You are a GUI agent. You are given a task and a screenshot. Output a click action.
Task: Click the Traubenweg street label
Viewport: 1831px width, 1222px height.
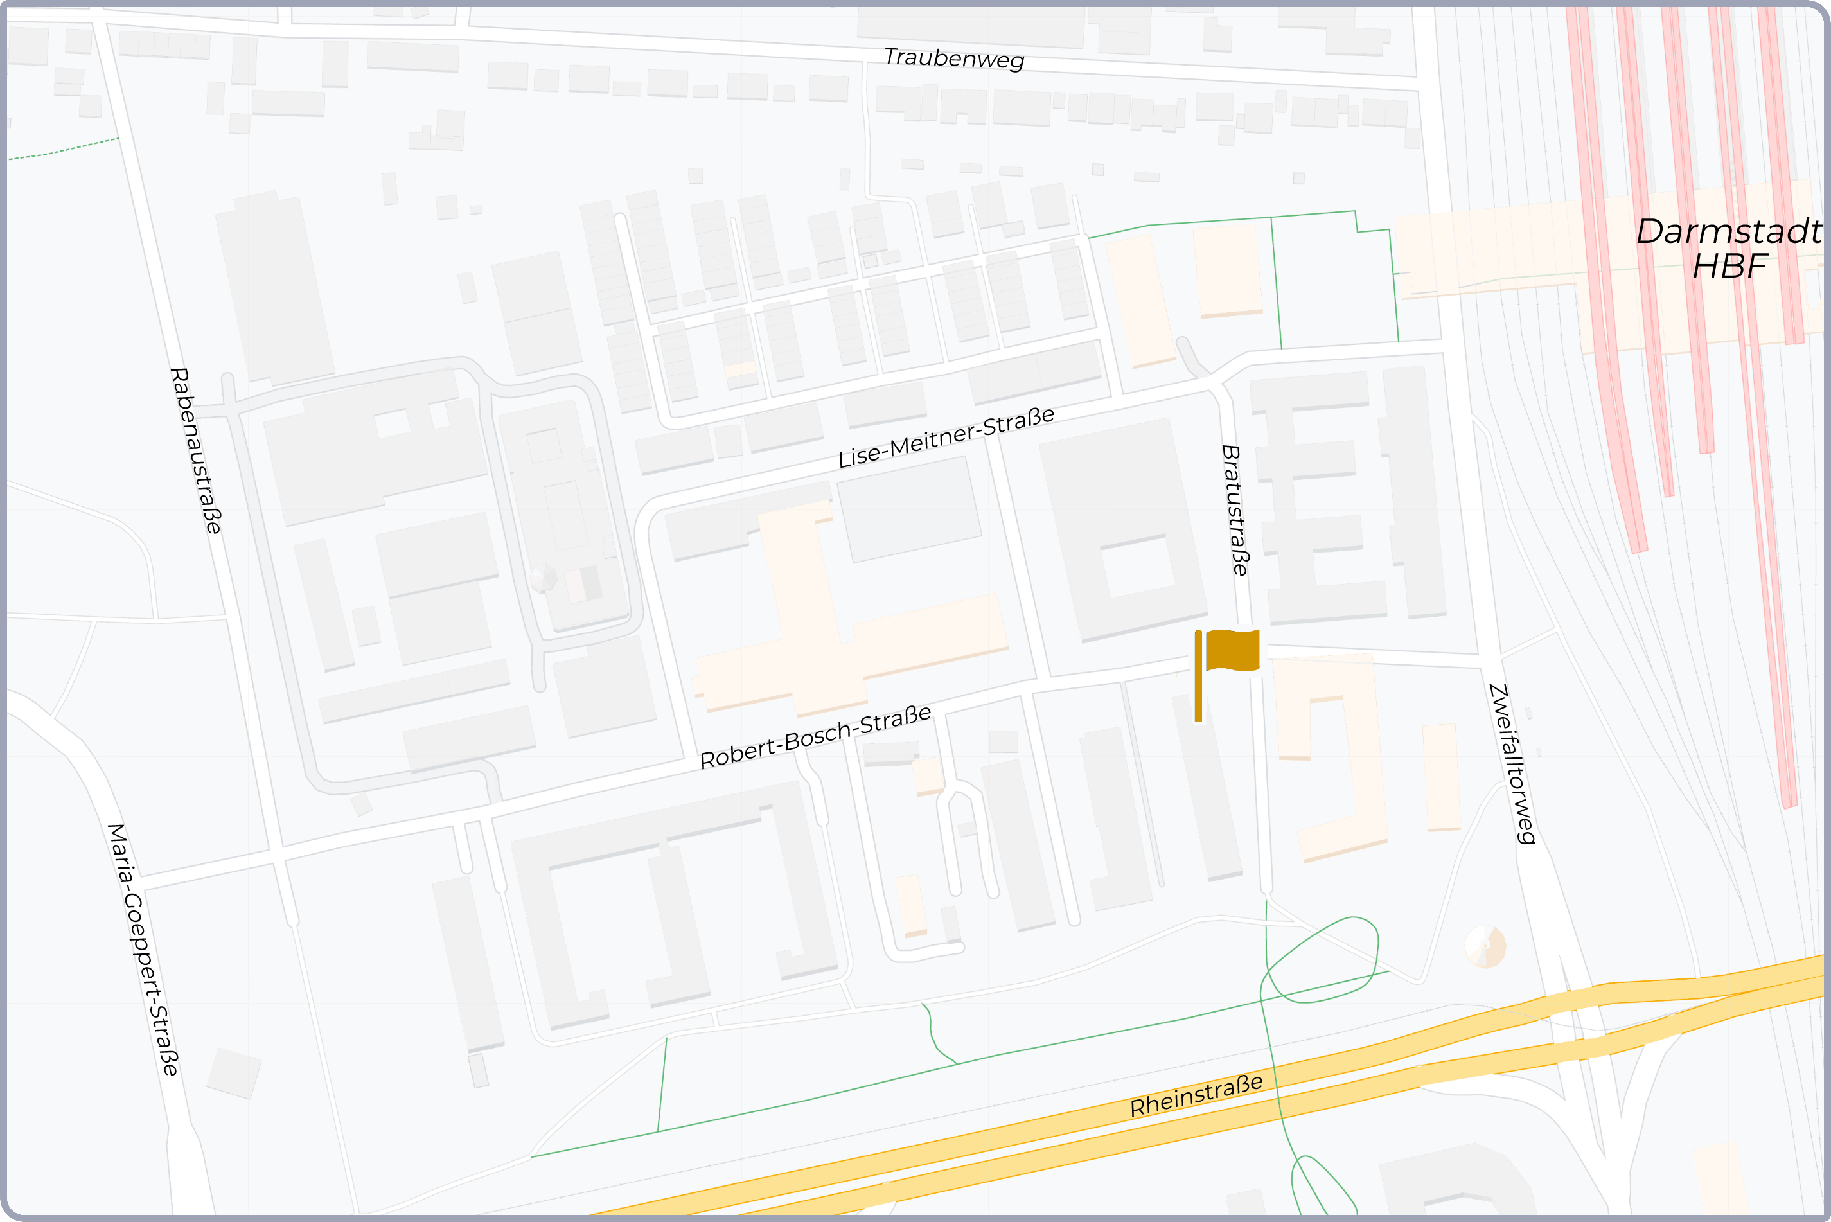[953, 58]
